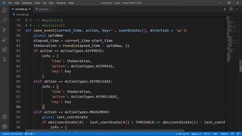Open the Search view in activity bar
The height and width of the screenshot is (136, 242).
pos(5,20)
